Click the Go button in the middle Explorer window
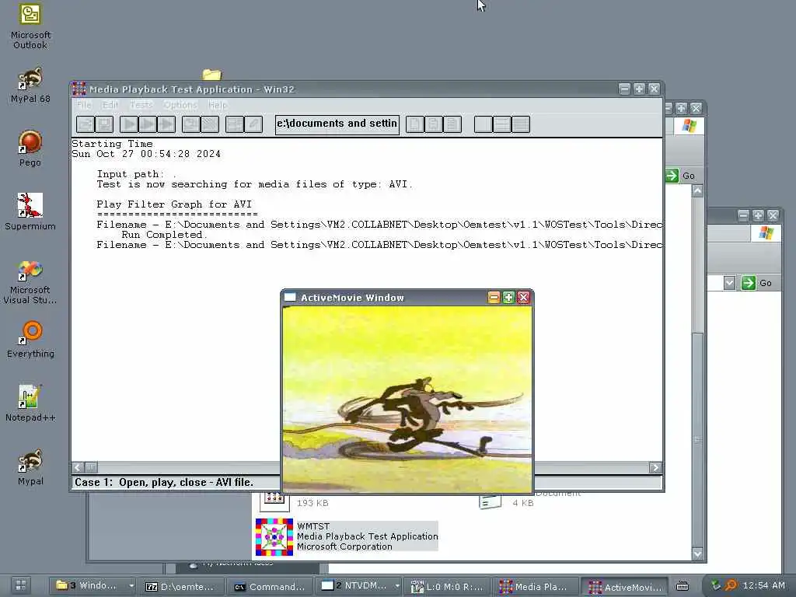Image resolution: width=796 pixels, height=597 pixels. (x=681, y=176)
